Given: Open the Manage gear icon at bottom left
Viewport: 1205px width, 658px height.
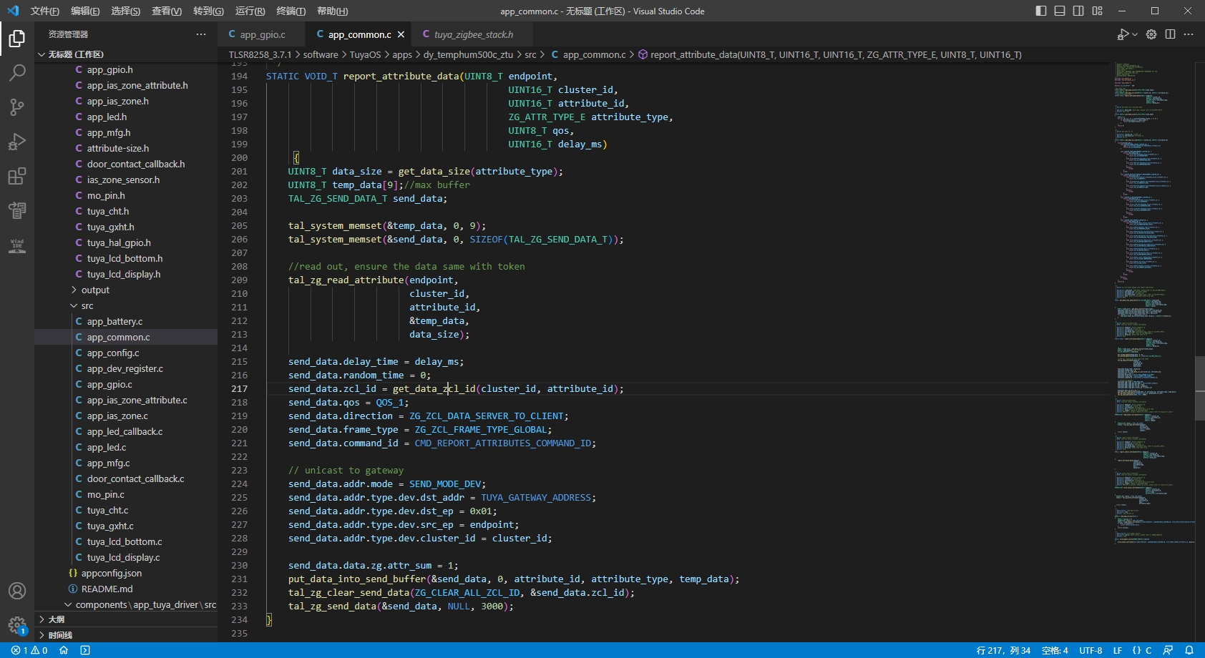Looking at the screenshot, I should pyautogui.click(x=17, y=625).
